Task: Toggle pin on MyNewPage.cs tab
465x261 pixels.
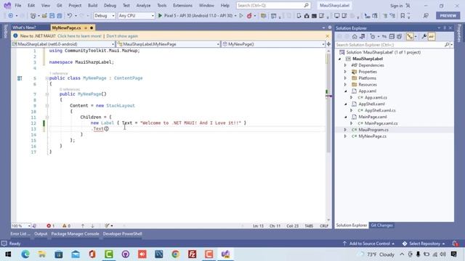Action: (x=86, y=28)
